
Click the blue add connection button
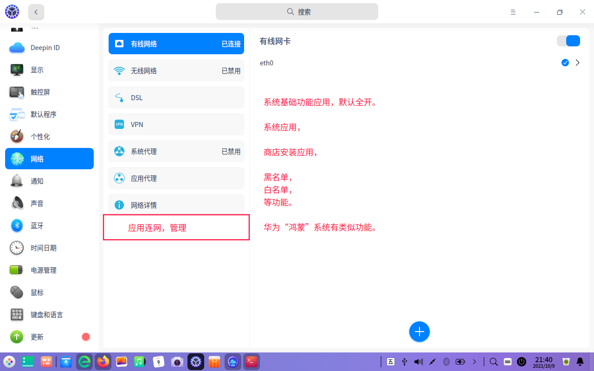(420, 332)
